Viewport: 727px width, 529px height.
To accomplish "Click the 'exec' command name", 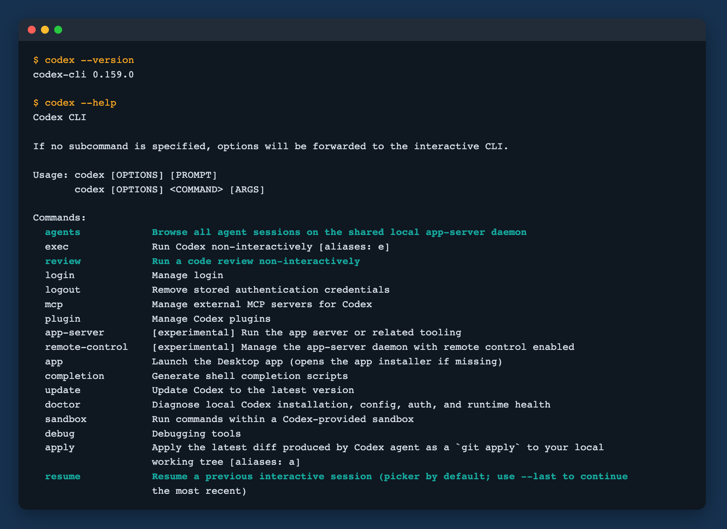I will (x=57, y=246).
